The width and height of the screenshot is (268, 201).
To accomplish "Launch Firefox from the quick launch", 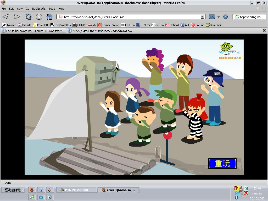I will click(32, 189).
